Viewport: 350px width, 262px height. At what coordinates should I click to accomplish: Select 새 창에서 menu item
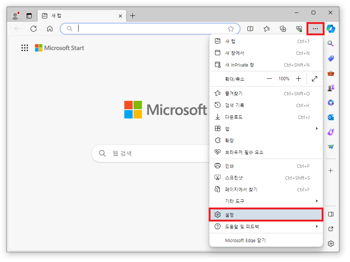[266, 53]
